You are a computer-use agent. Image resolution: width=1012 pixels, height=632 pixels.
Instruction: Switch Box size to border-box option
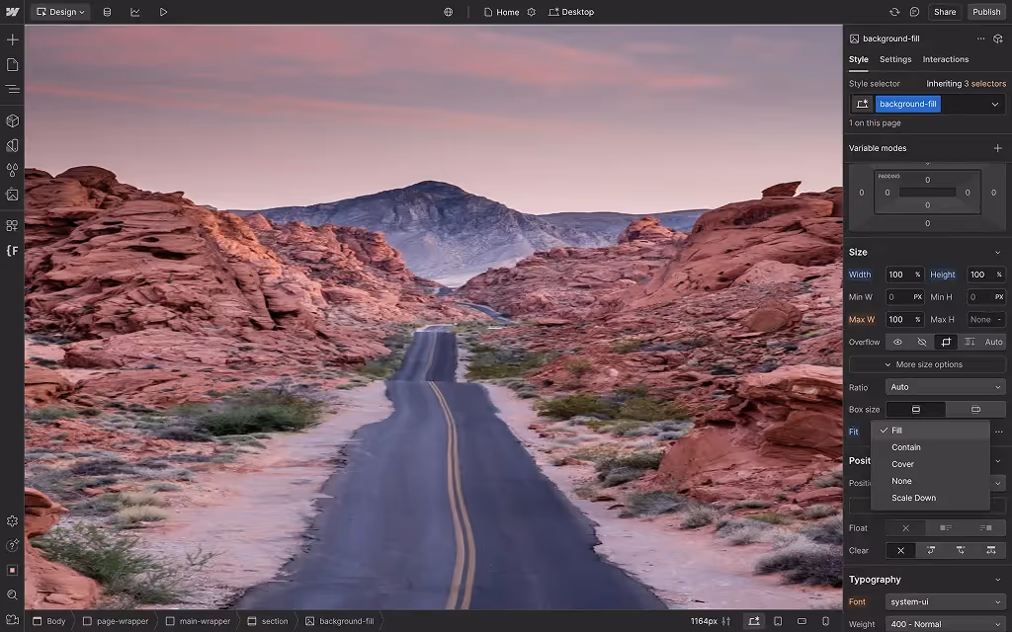point(975,409)
